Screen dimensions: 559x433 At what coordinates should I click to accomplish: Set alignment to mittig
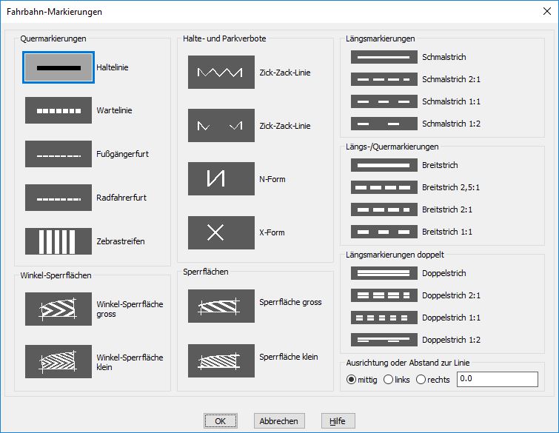(x=351, y=380)
